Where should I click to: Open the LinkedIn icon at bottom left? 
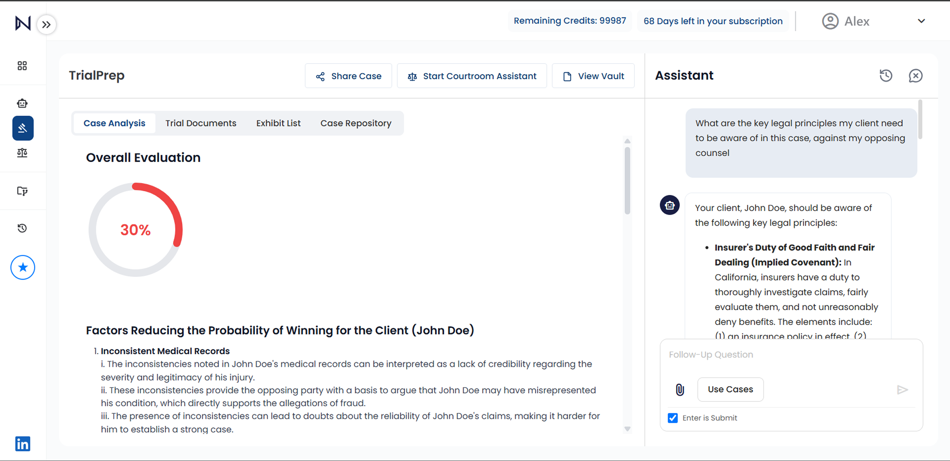23,444
